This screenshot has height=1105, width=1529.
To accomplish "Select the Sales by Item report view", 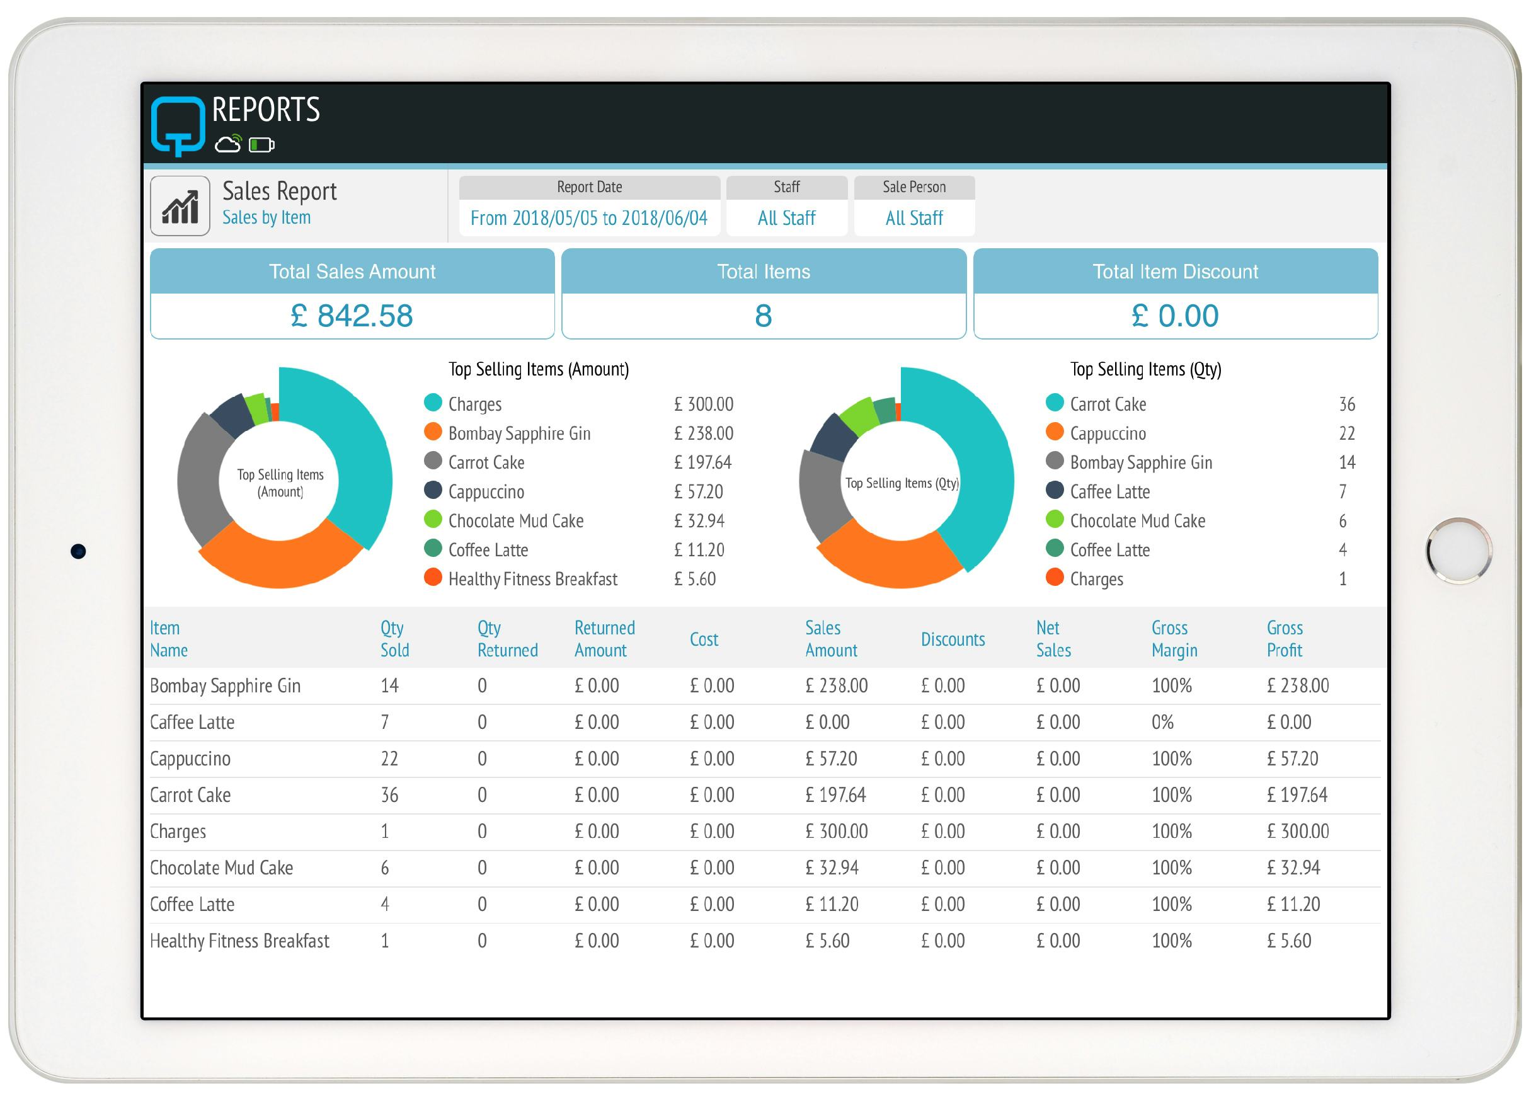I will tap(267, 217).
